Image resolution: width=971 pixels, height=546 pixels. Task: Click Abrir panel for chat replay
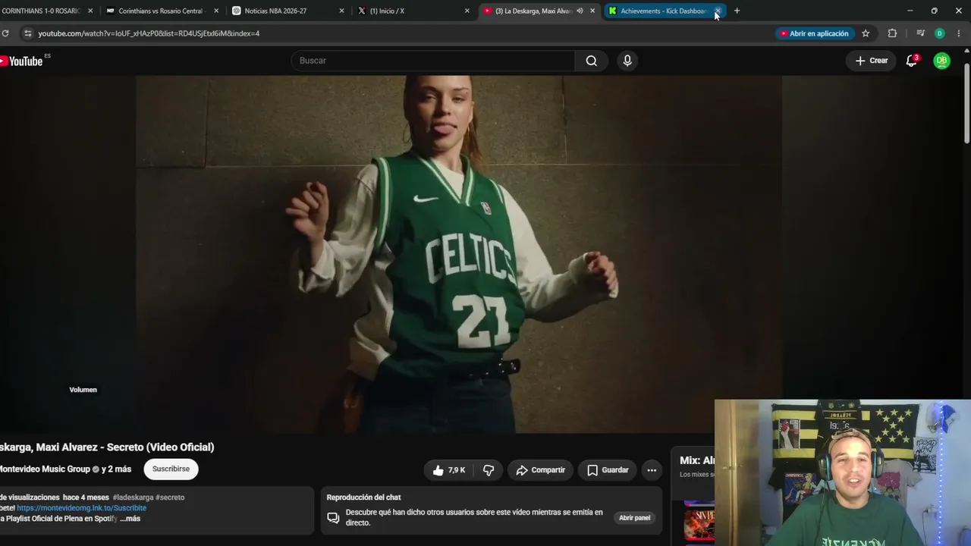tap(634, 518)
